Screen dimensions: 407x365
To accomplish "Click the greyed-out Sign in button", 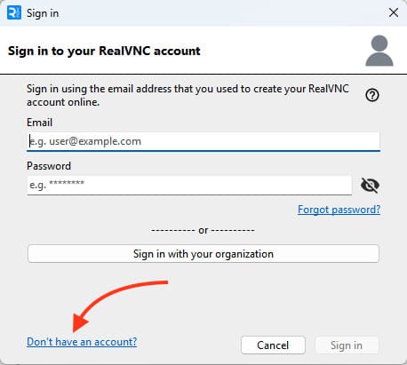I will 347,345.
